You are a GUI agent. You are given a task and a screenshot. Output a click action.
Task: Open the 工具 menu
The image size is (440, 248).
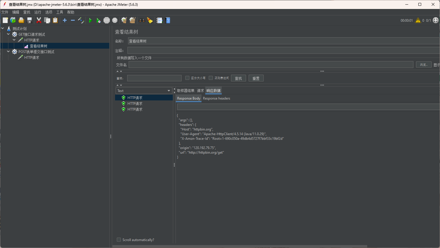click(x=60, y=12)
